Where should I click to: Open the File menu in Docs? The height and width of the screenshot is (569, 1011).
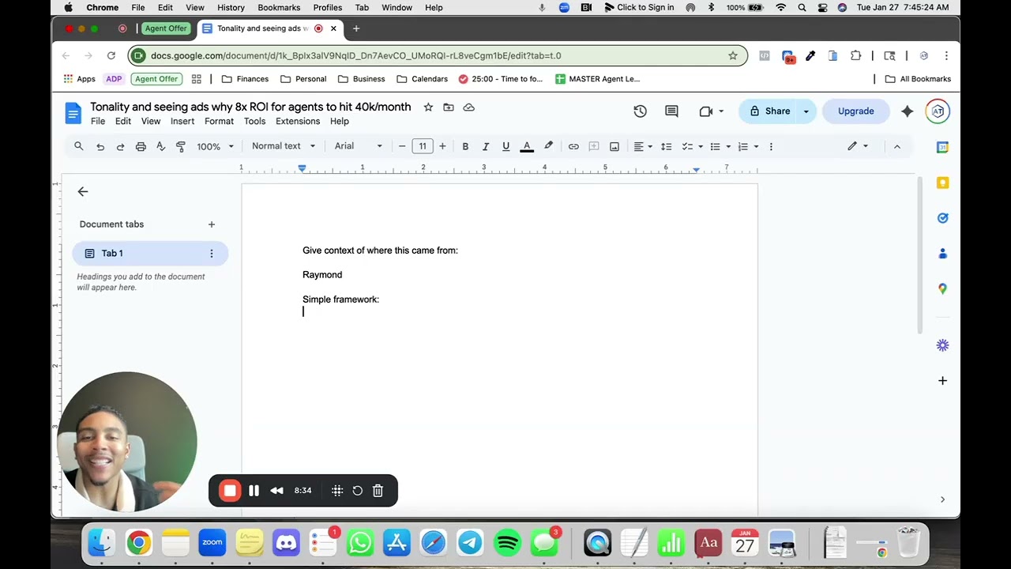coord(98,121)
